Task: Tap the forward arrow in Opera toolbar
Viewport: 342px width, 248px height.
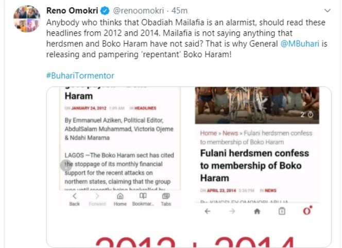Action: click(x=232, y=211)
